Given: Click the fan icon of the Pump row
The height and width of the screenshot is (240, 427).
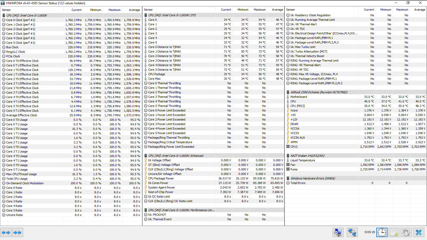Looking at the screenshot, I should coord(288,169).
